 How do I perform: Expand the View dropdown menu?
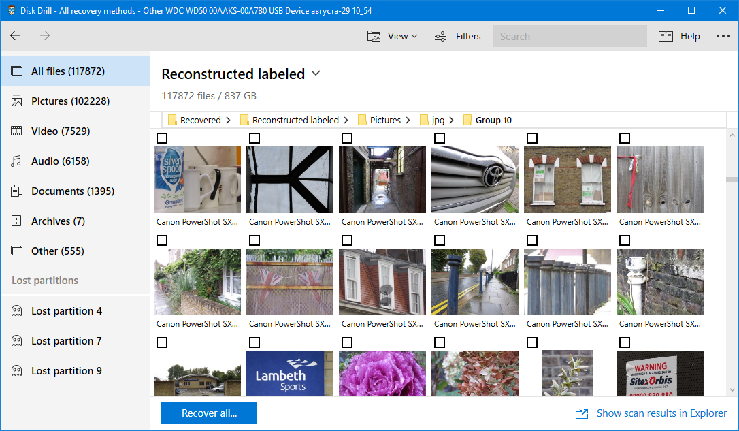click(393, 36)
